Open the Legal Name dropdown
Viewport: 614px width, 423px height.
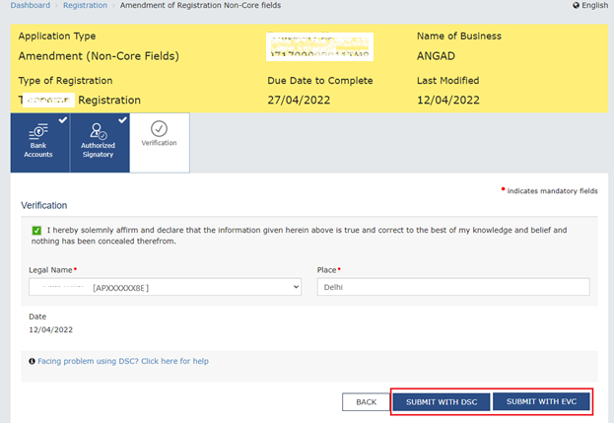pos(165,287)
